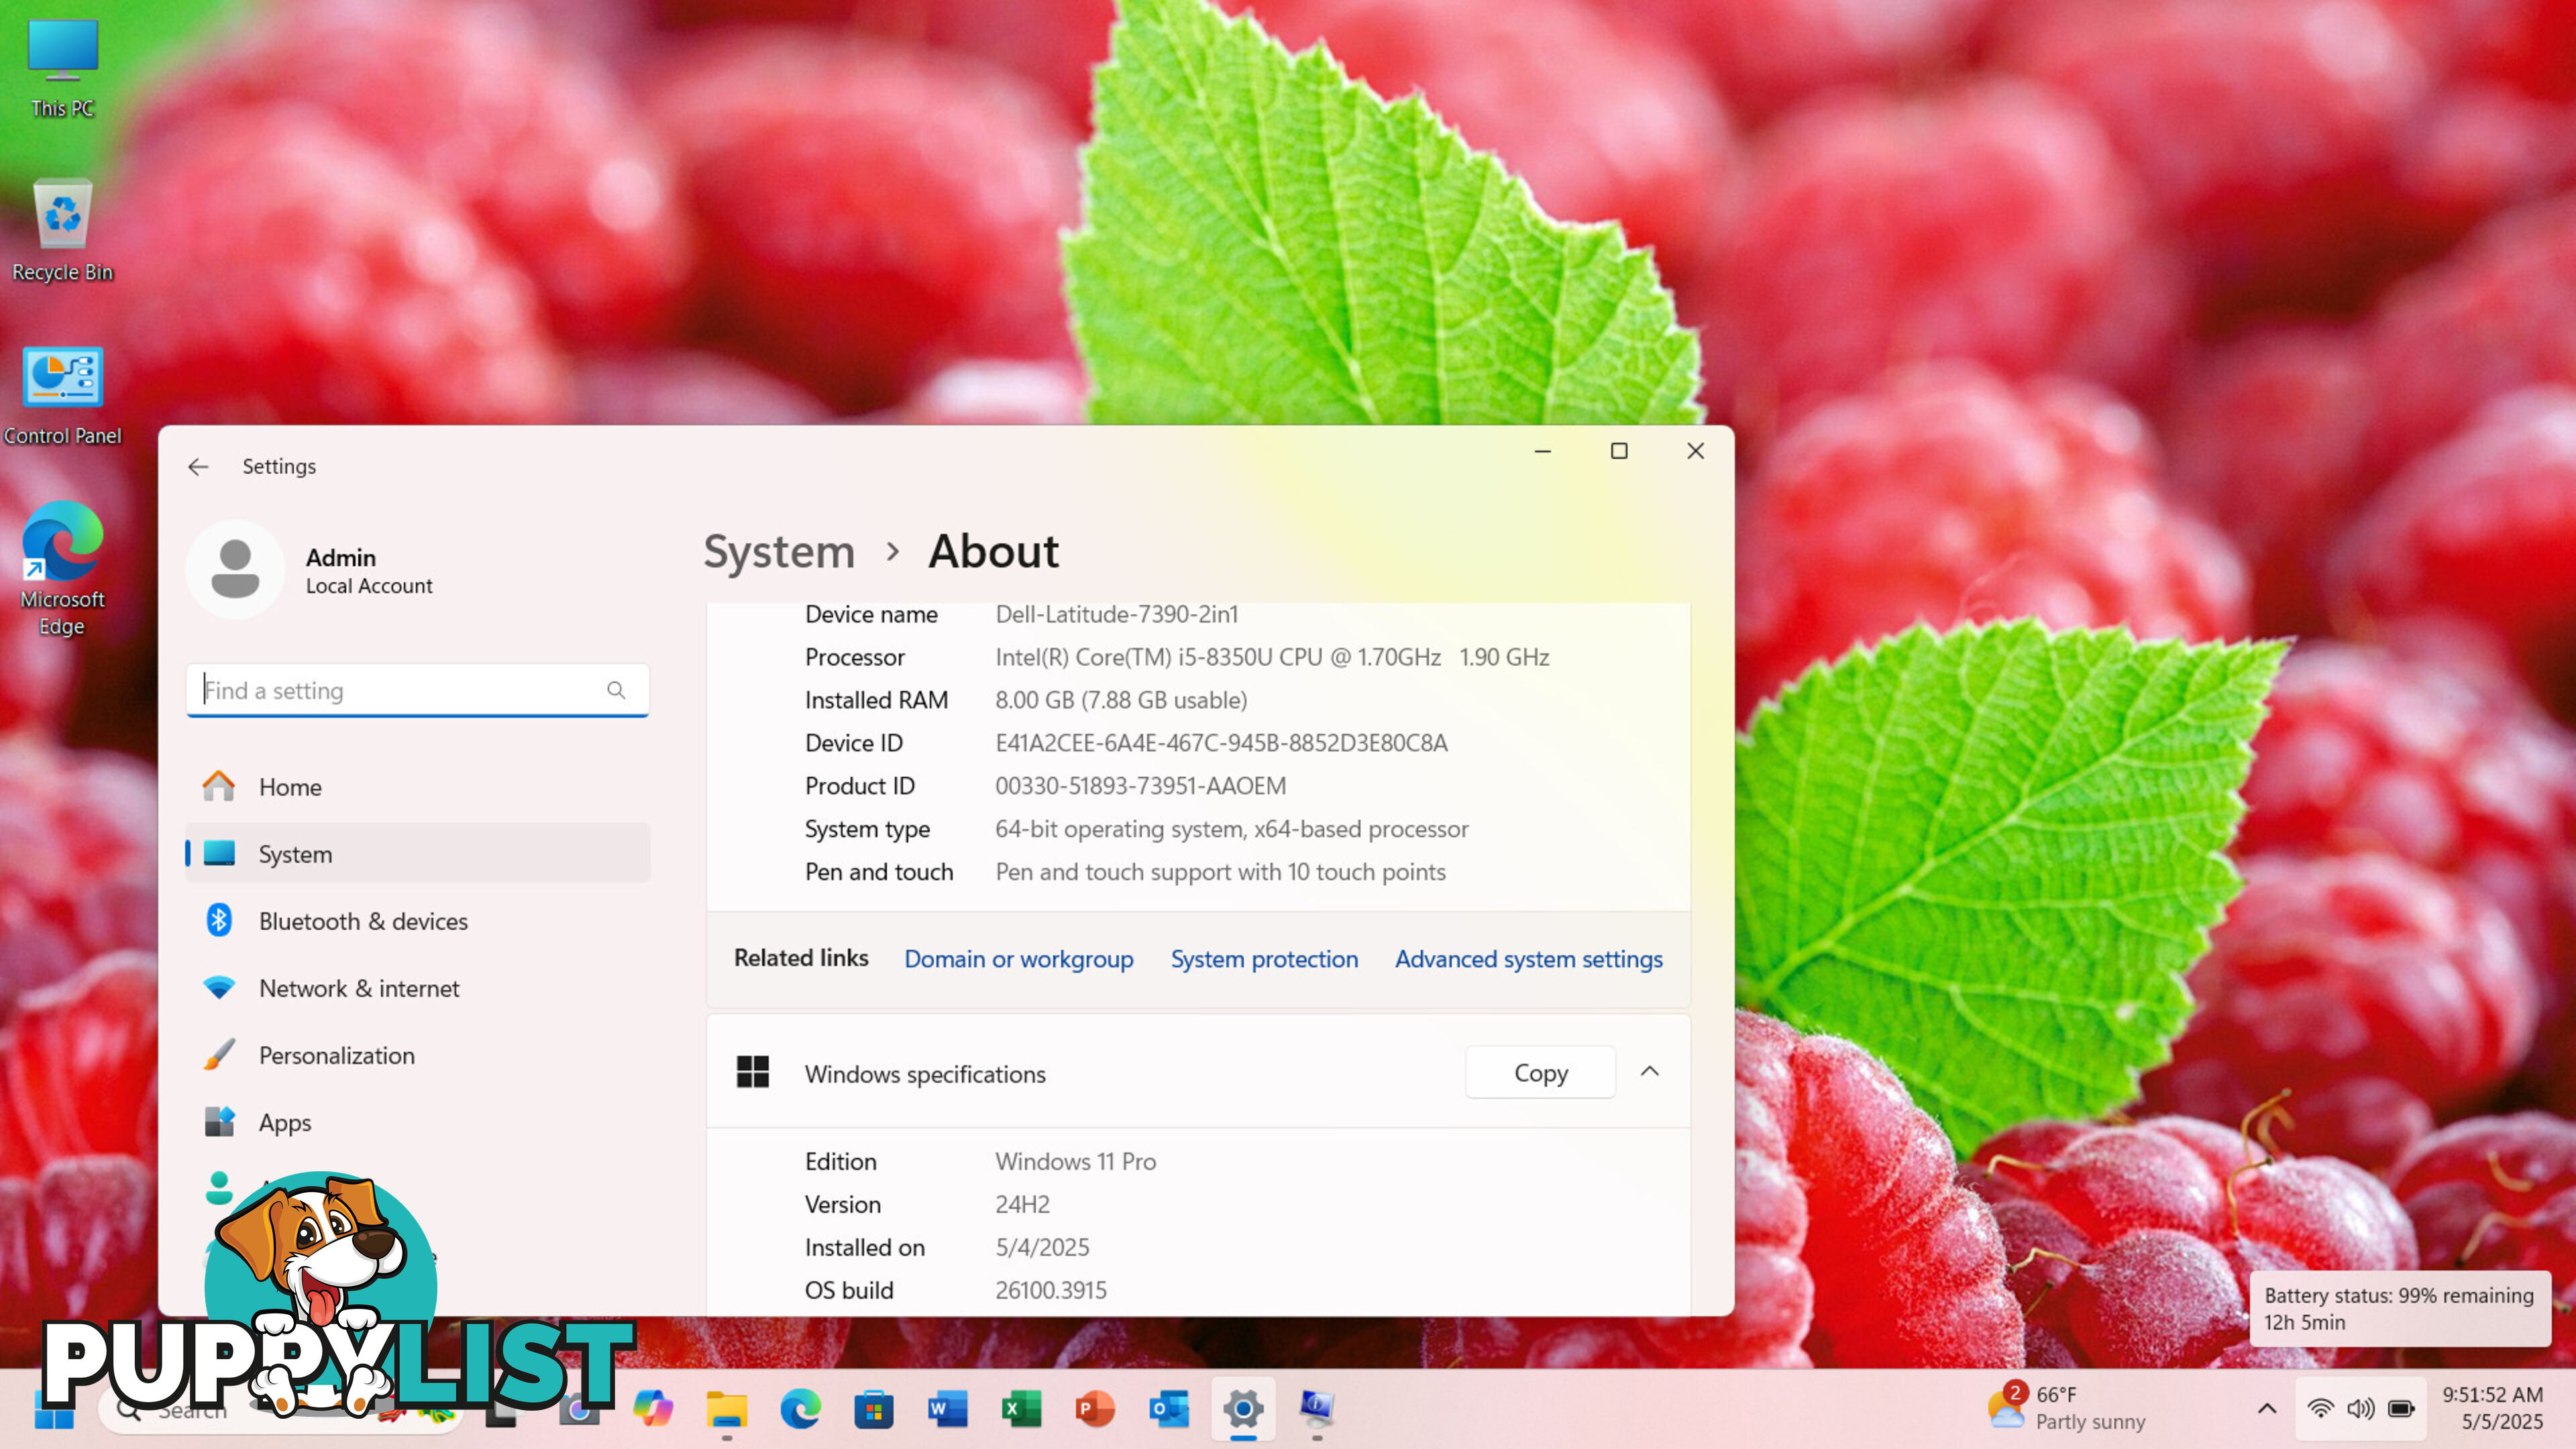Copy Windows specifications
This screenshot has height=1449, width=2576.
(1540, 1073)
